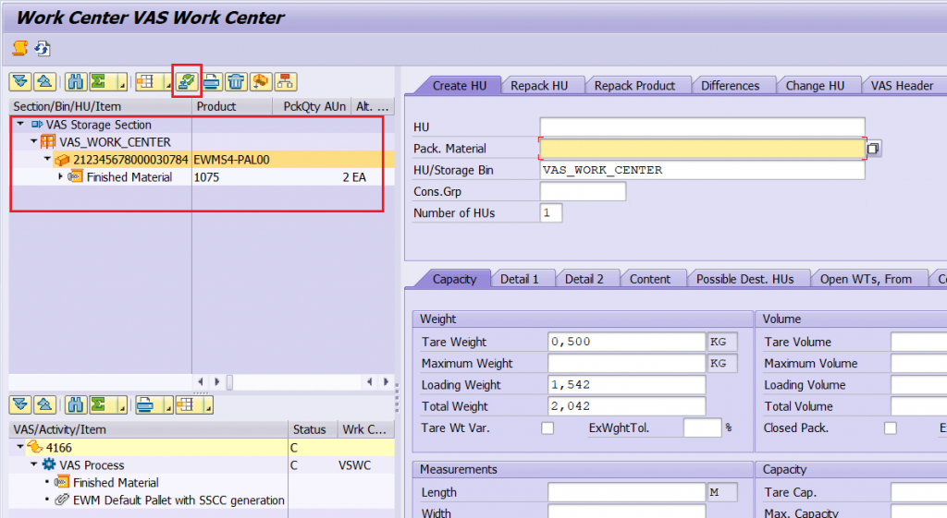The width and height of the screenshot is (947, 518).
Task: Click the Pack. Material input field
Action: 703,149
